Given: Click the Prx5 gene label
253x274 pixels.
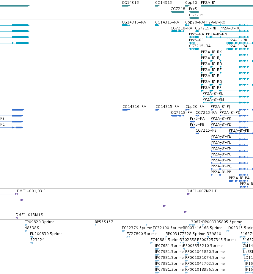Looking at the screenshot, I should tap(193, 9).
